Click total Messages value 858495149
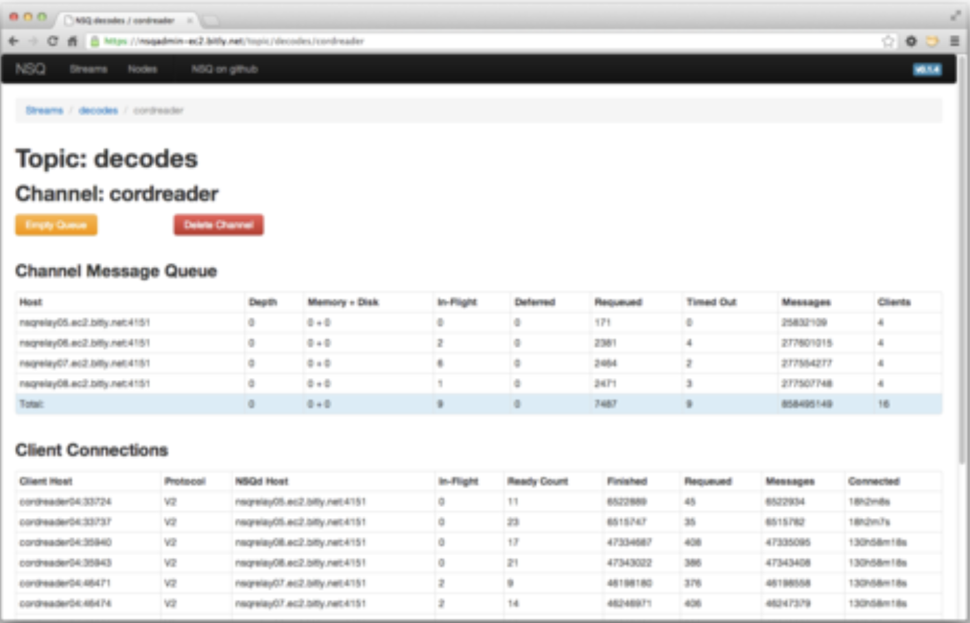 point(807,404)
